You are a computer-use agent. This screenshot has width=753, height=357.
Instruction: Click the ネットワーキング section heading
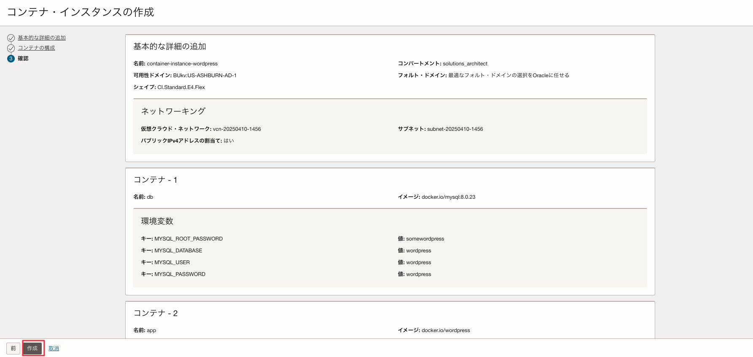coord(173,111)
